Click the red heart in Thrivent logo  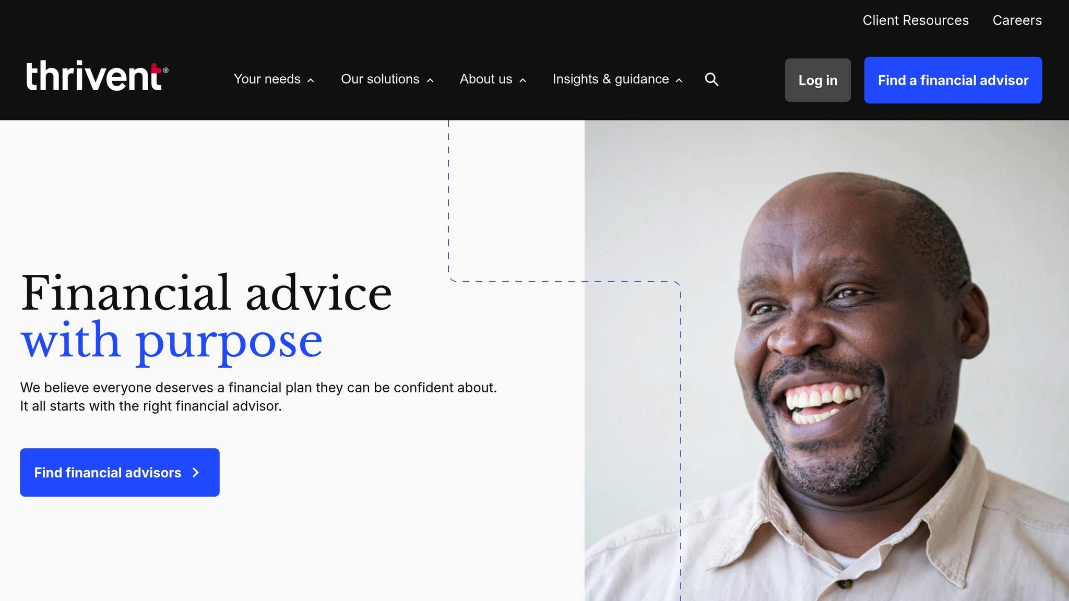[x=156, y=68]
